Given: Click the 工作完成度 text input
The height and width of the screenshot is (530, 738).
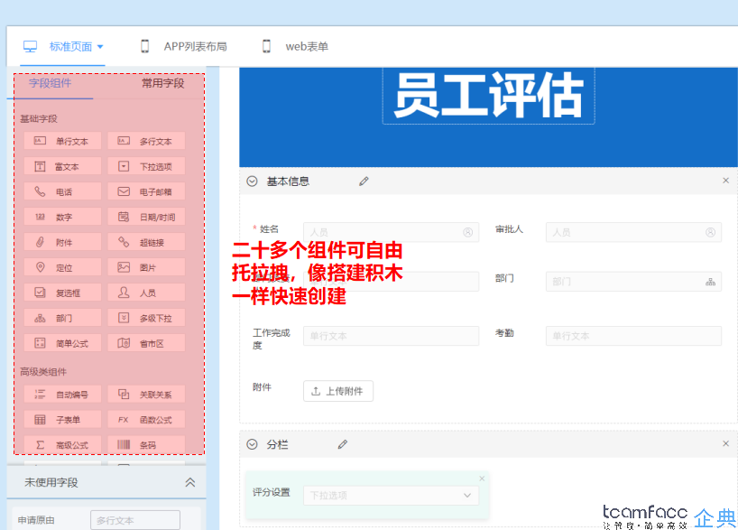Looking at the screenshot, I should coord(392,336).
